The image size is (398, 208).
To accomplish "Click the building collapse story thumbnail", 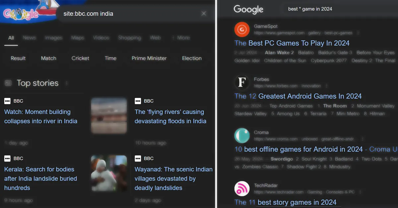I will (x=109, y=116).
